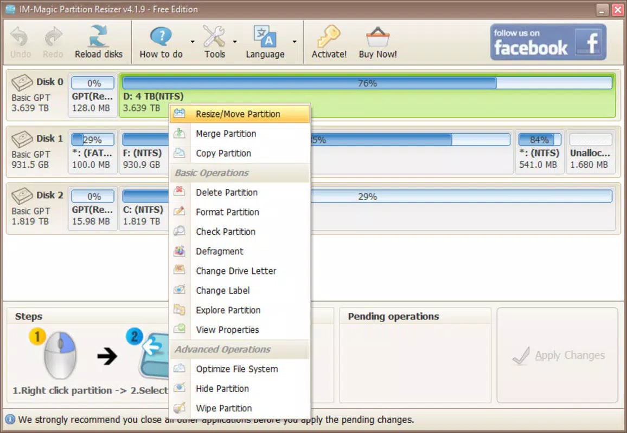
Task: Click the Change Drive Letter icon
Action: 180,270
